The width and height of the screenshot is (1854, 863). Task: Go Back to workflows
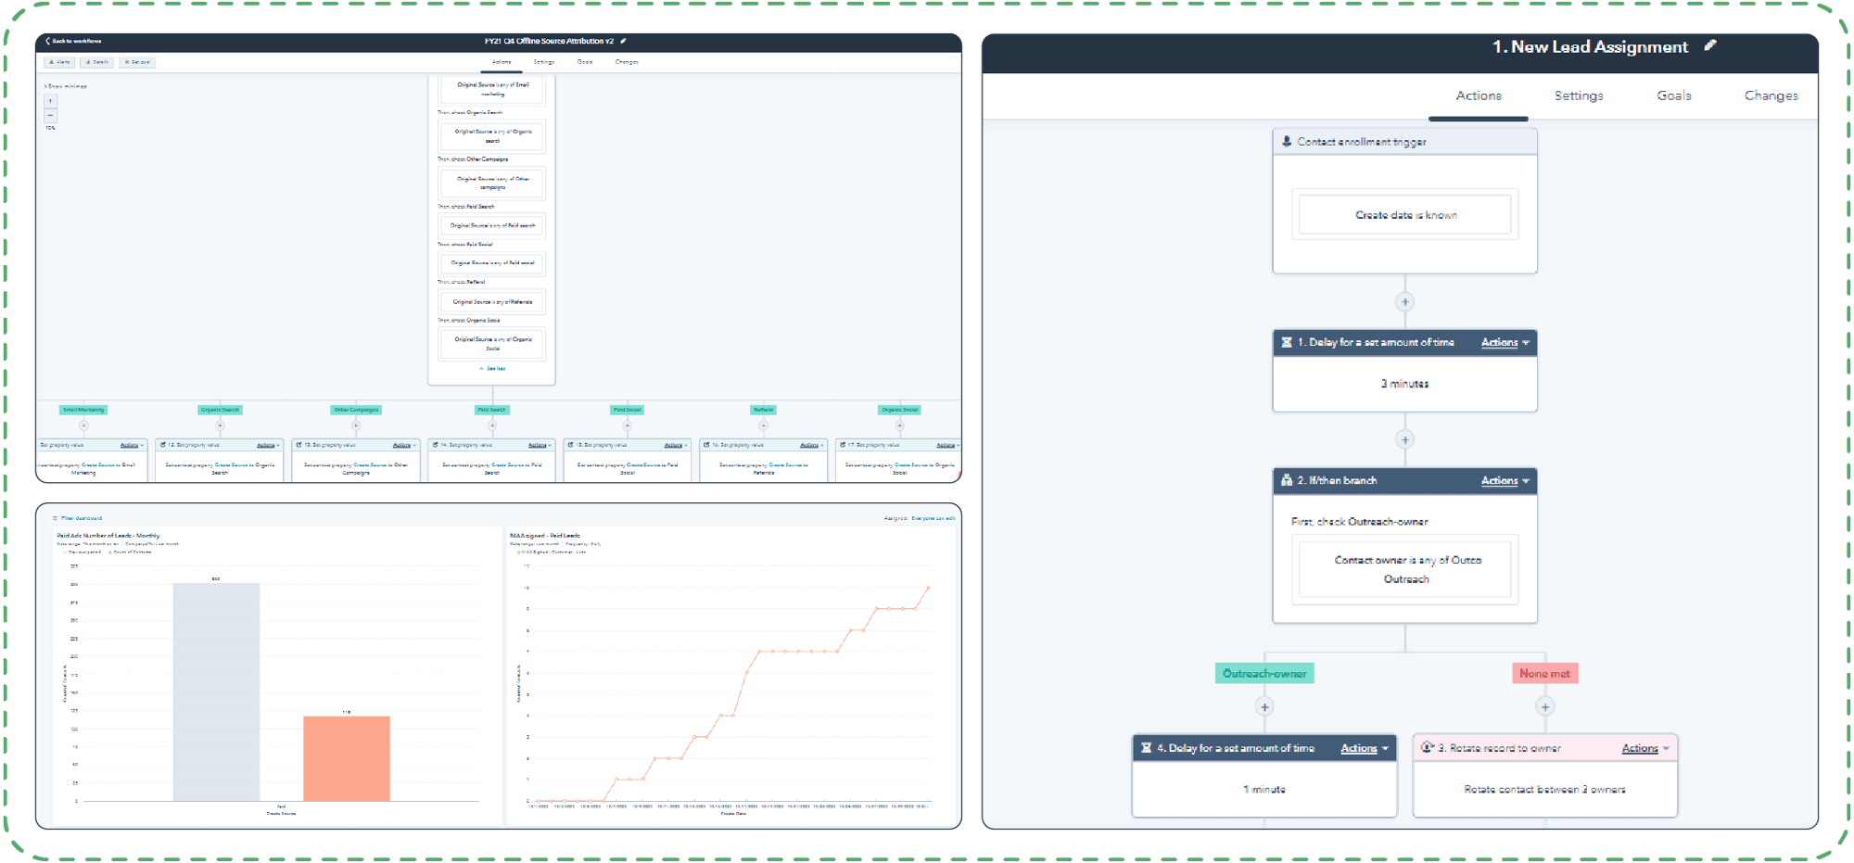pyautogui.click(x=74, y=41)
